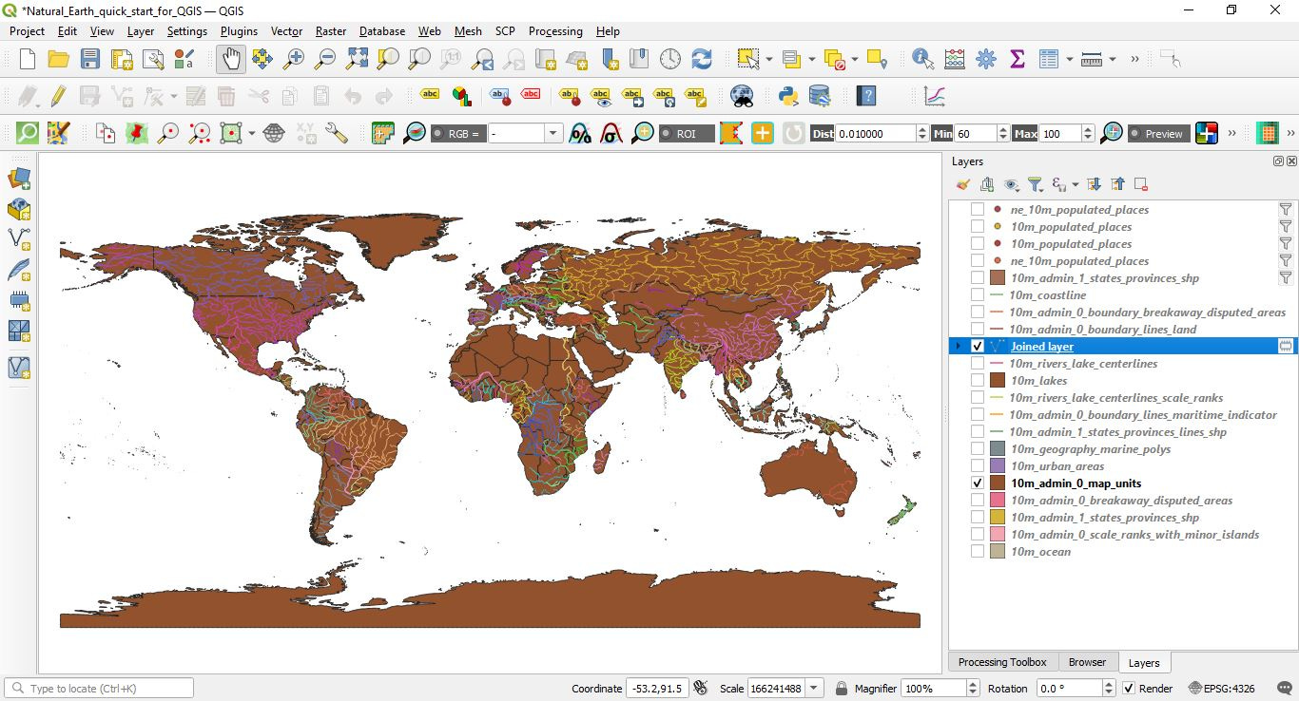The width and height of the screenshot is (1299, 701).
Task: Click the ROI button in SCP toolbar
Action: pyautogui.click(x=687, y=133)
